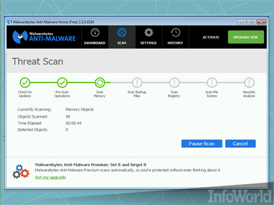This screenshot has height=205, width=274.
Task: Click the Heuristic Analysis step icon
Action: click(249, 82)
